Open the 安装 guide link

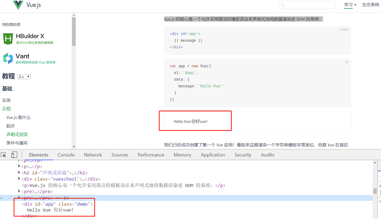point(6,100)
